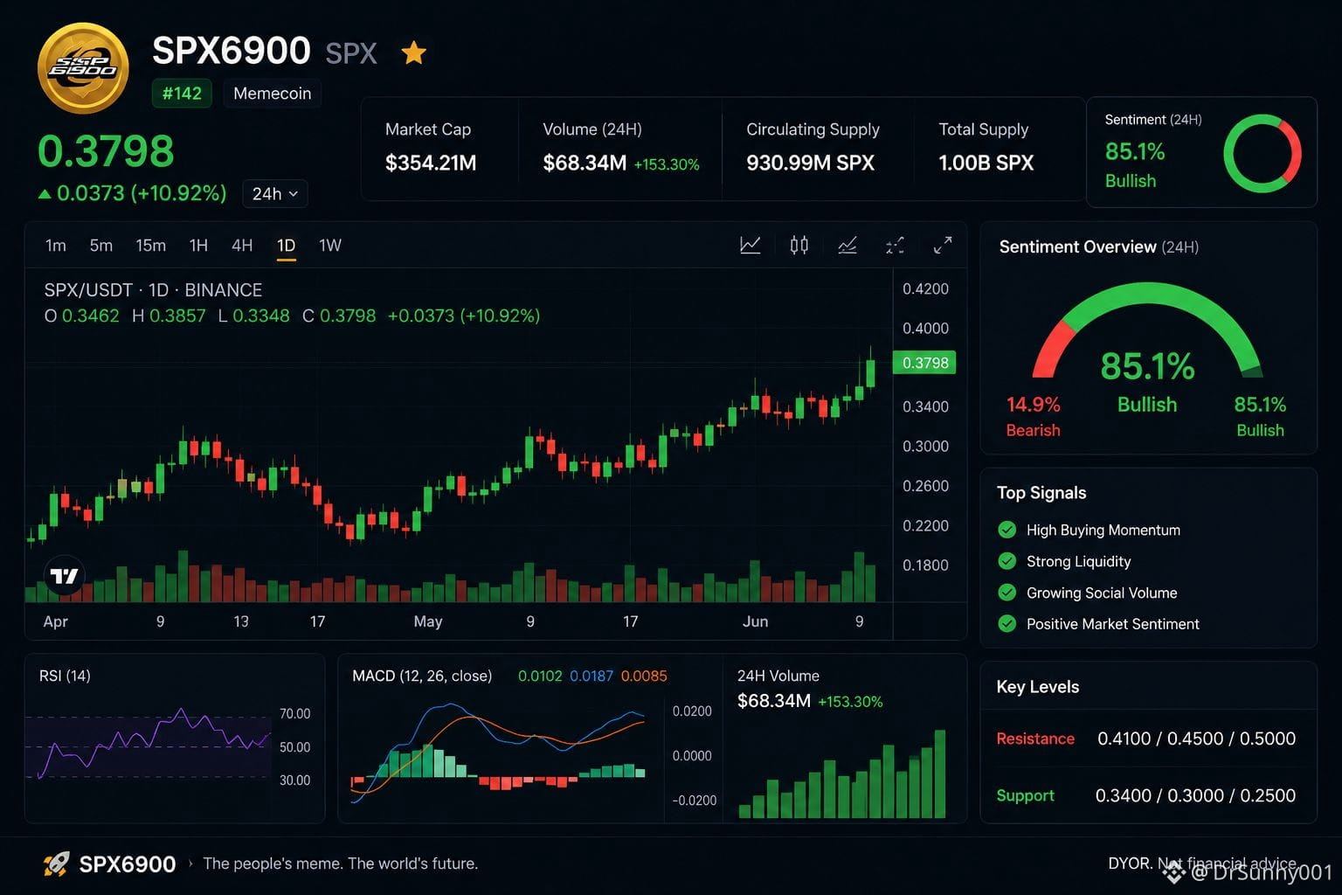
Task: Select the 5m timeframe tab
Action: (101, 246)
